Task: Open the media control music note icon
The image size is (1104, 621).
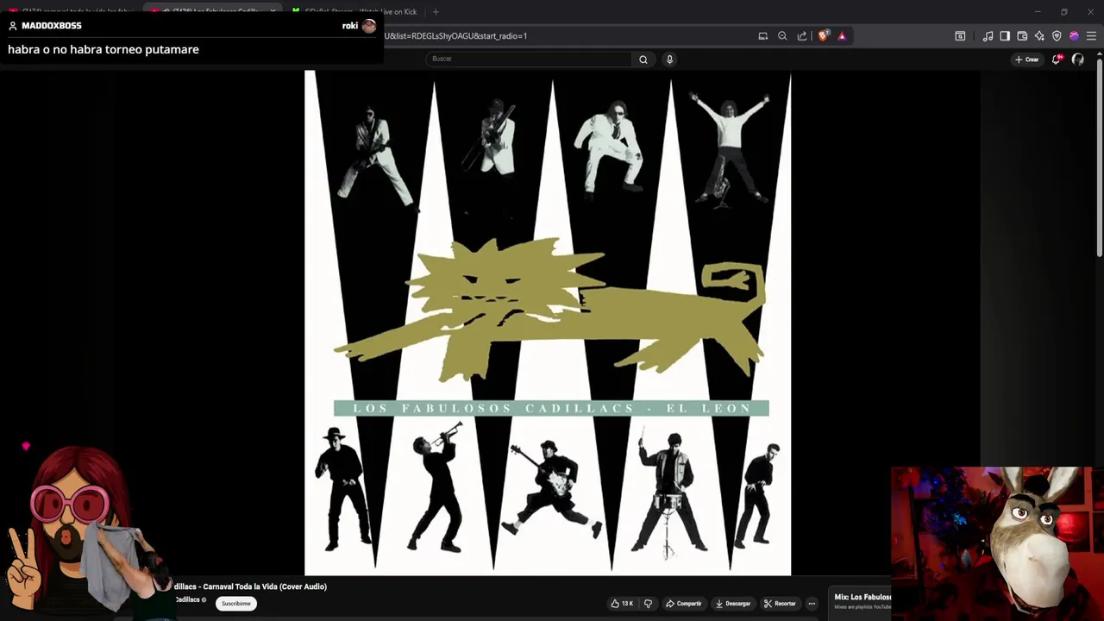Action: [x=988, y=36]
